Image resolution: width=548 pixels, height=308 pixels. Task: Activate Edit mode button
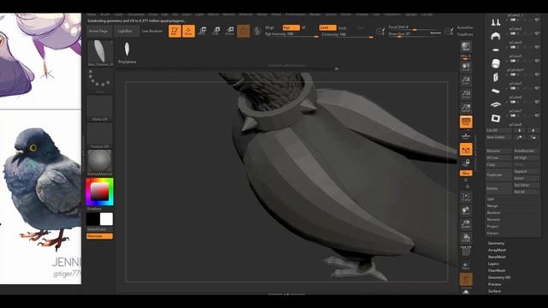pos(175,31)
